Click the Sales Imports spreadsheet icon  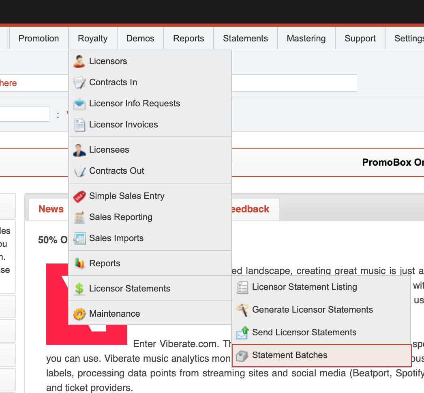(79, 238)
